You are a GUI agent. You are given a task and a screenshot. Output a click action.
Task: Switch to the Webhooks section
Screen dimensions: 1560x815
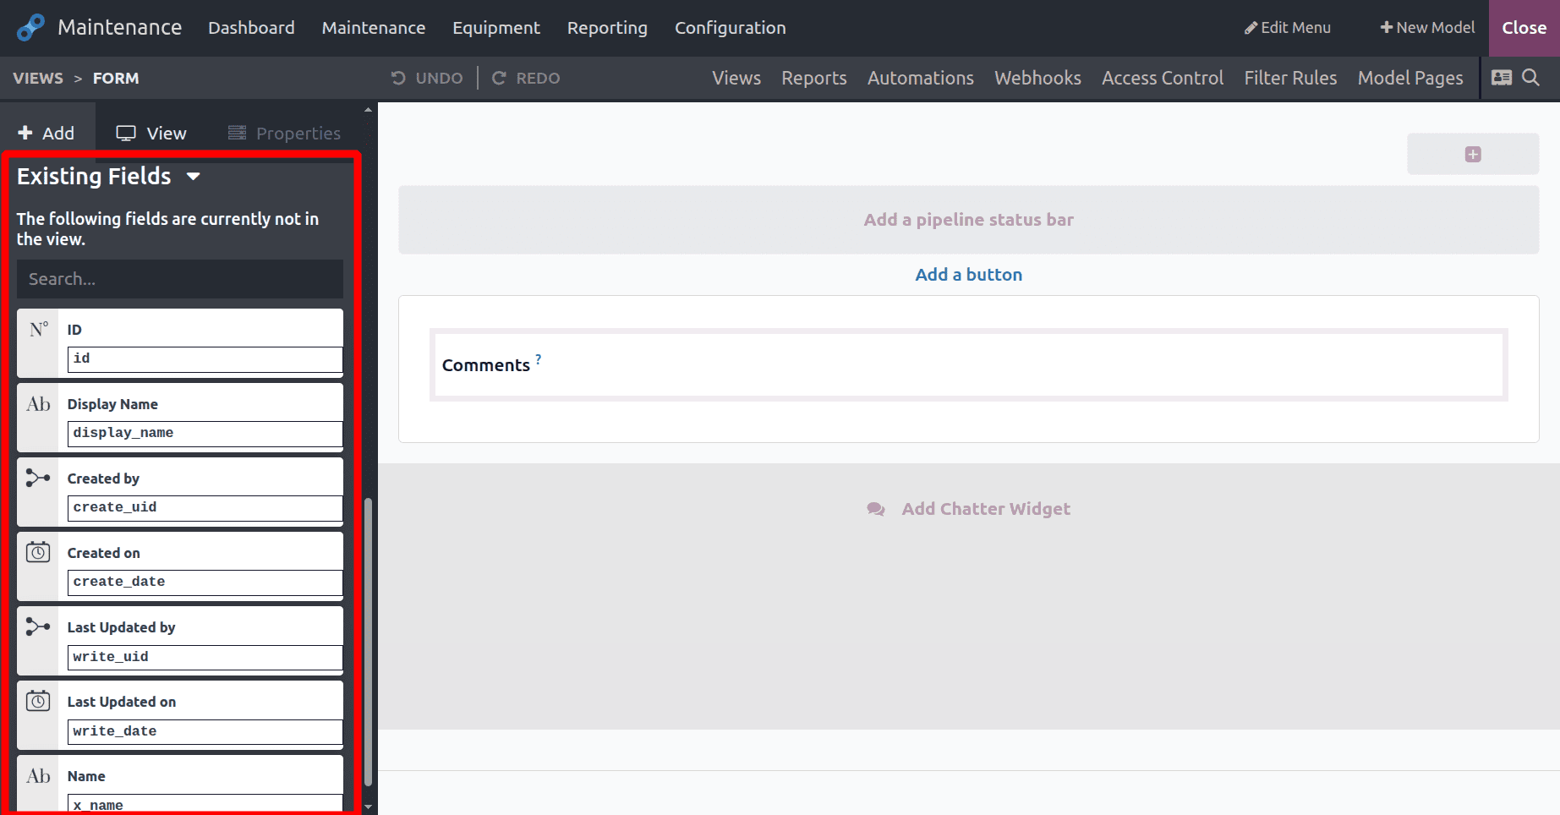click(x=1037, y=78)
